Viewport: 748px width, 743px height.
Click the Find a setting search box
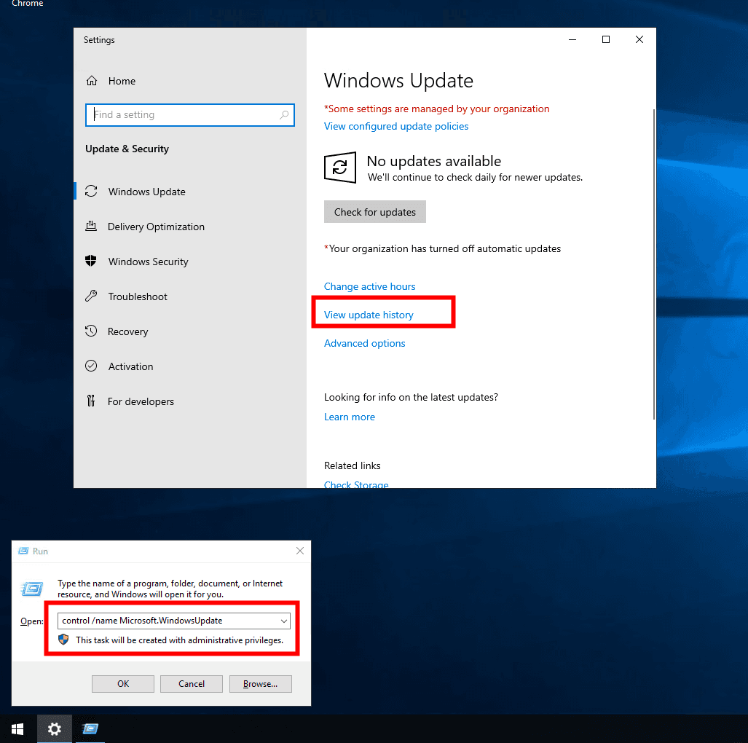tap(182, 115)
